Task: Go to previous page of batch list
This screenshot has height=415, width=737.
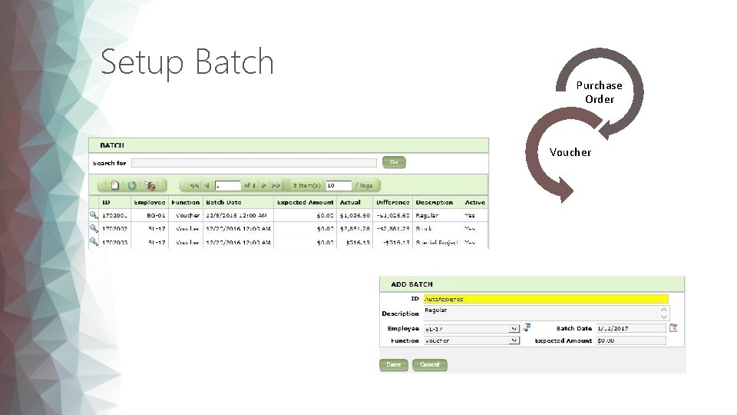Action: (207, 185)
